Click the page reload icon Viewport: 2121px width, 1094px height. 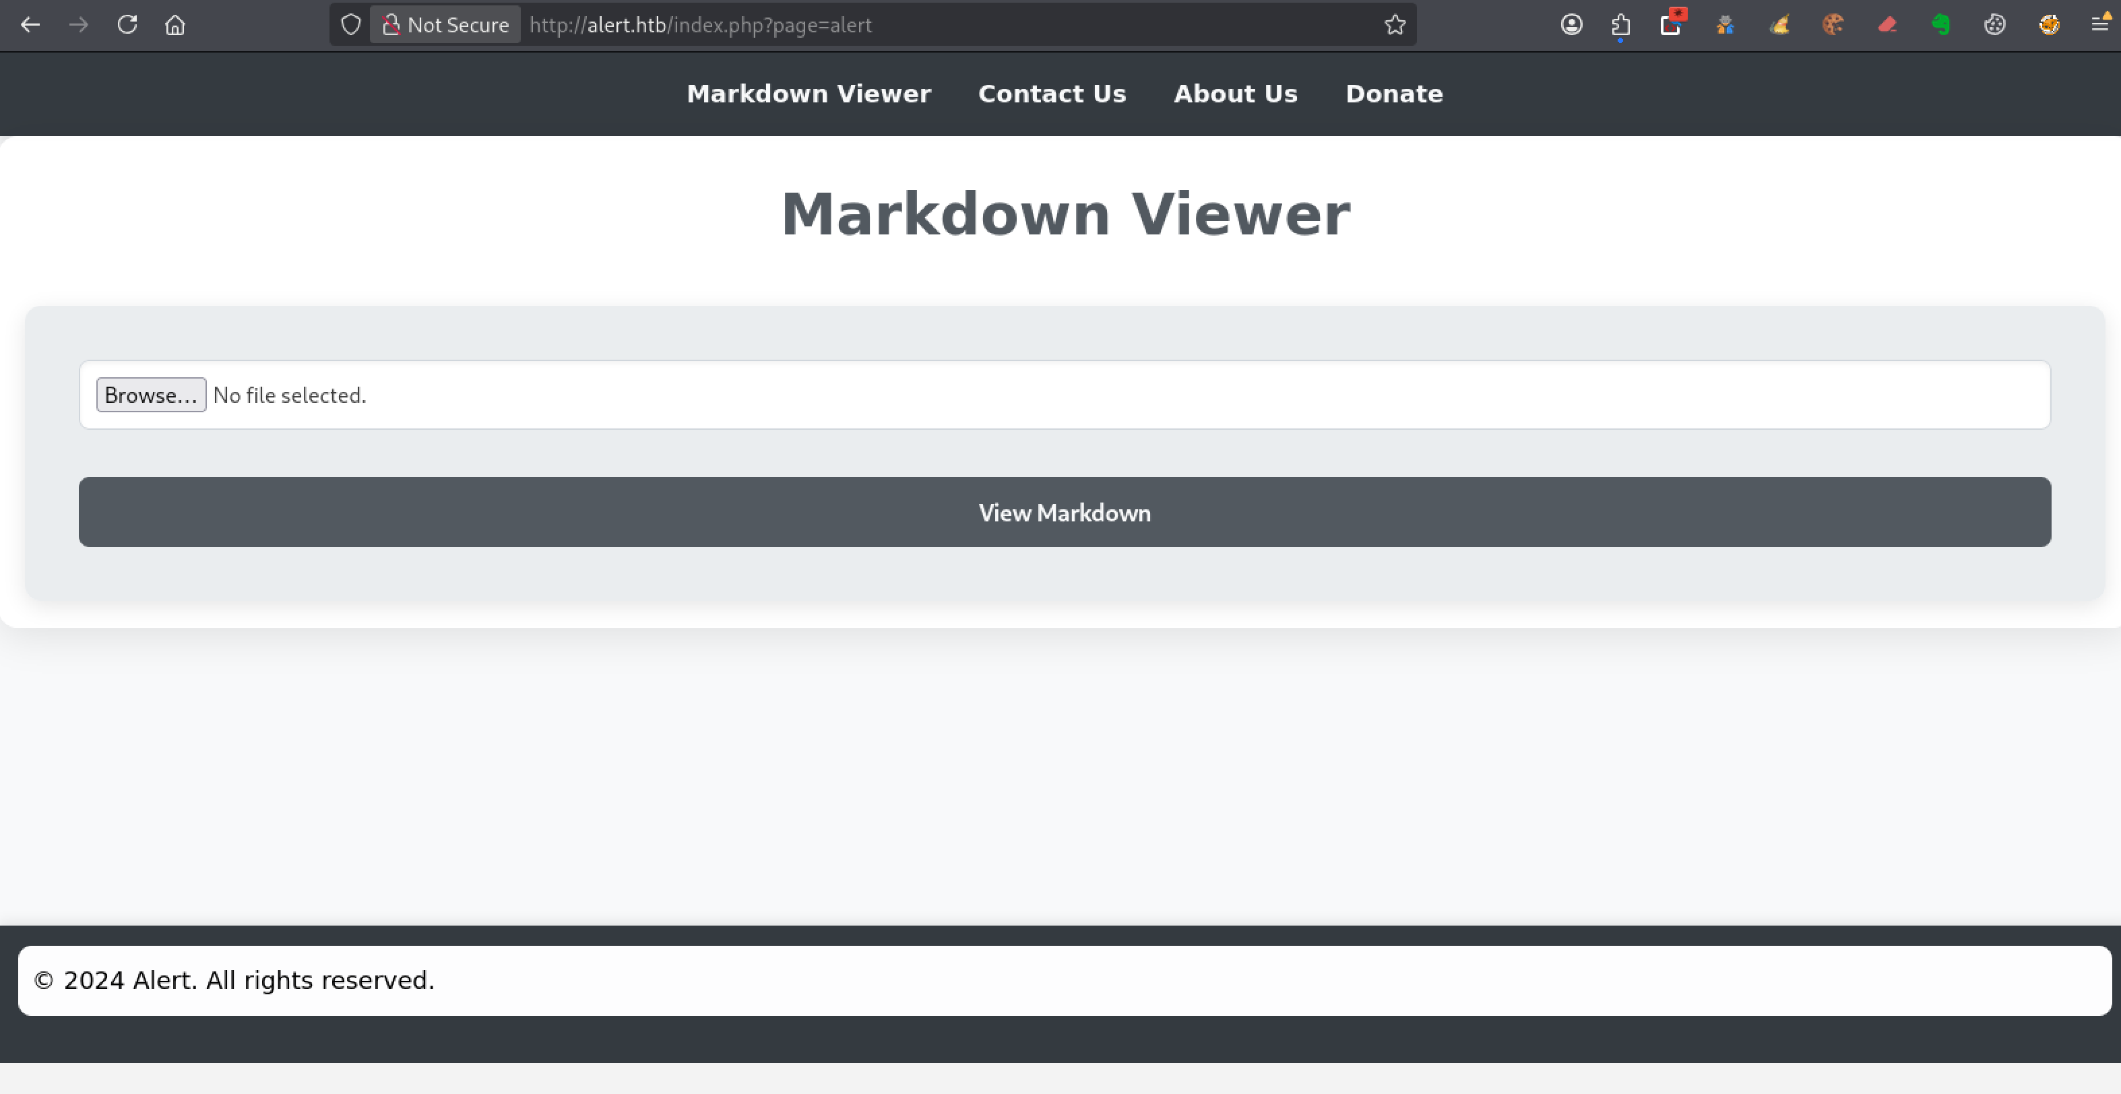tap(127, 25)
